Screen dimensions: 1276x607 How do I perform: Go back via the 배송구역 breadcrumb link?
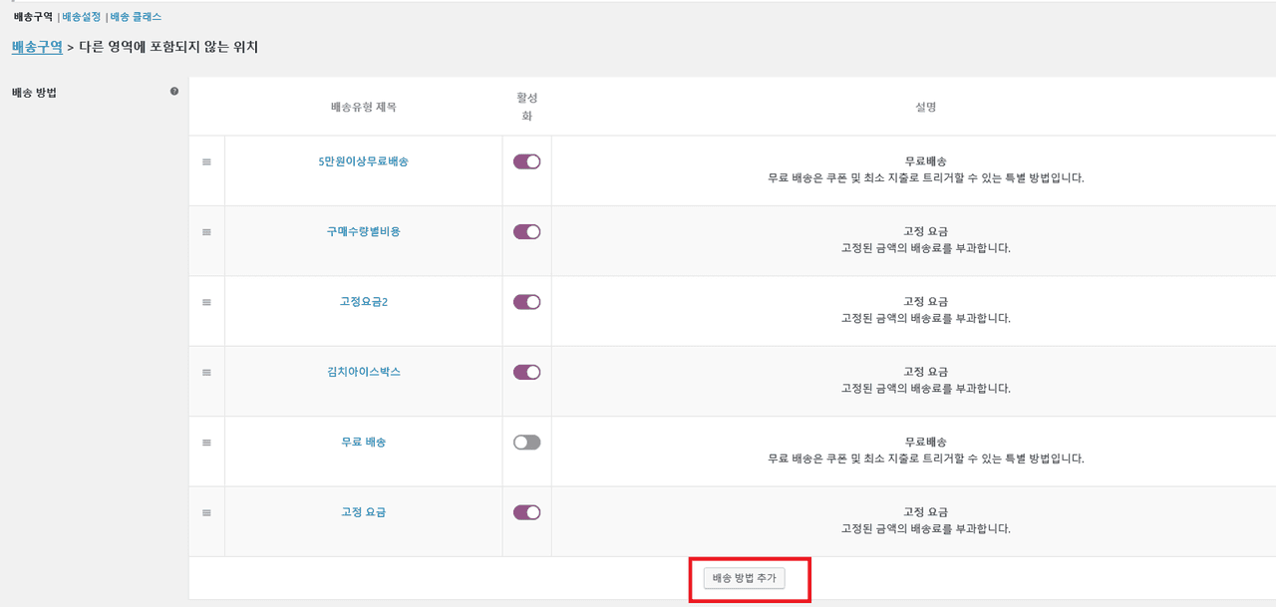coord(37,47)
